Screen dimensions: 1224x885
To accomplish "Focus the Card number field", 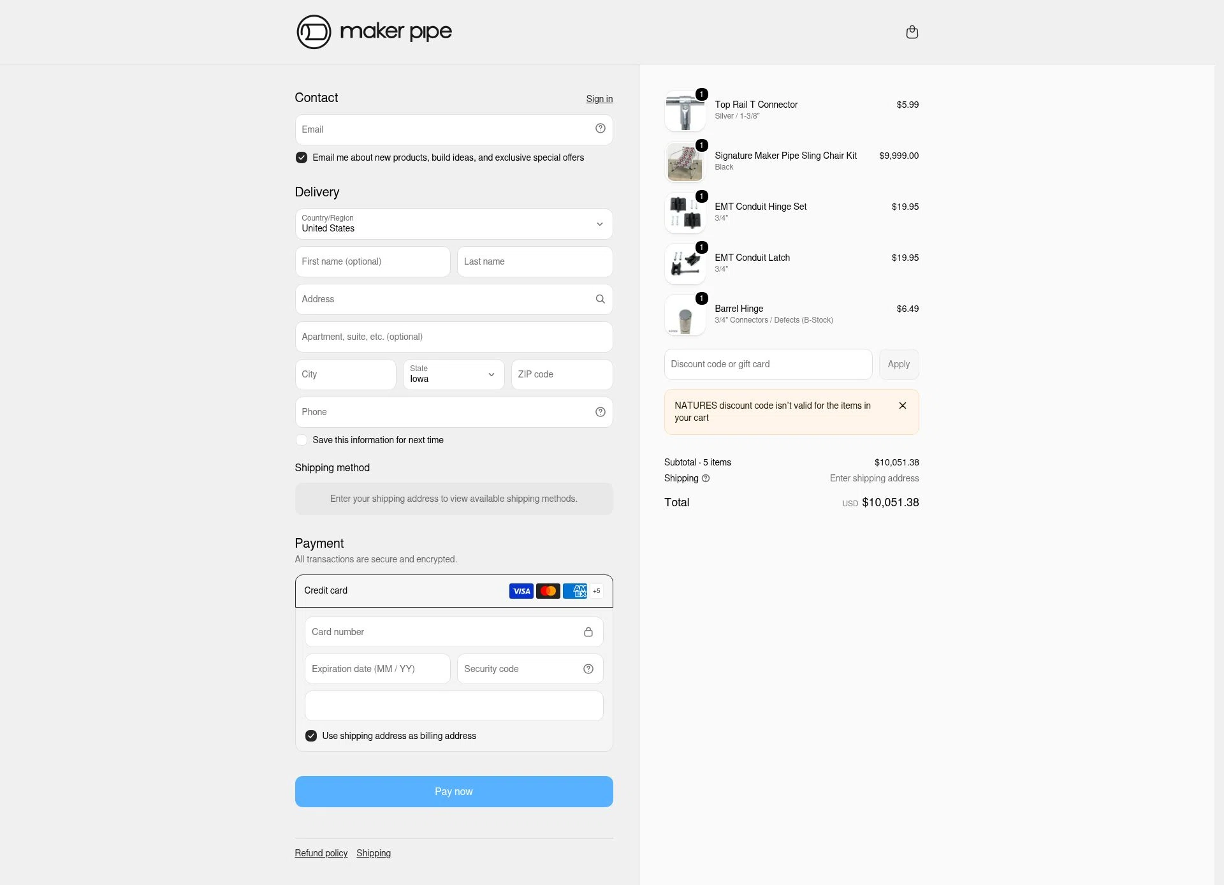I will point(454,632).
